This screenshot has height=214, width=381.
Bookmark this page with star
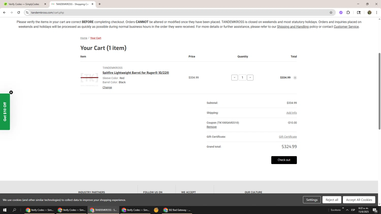(x=331, y=12)
